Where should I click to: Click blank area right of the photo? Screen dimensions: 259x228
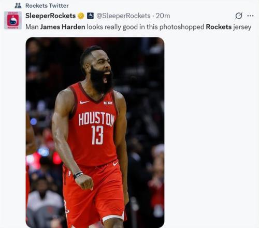211,131
